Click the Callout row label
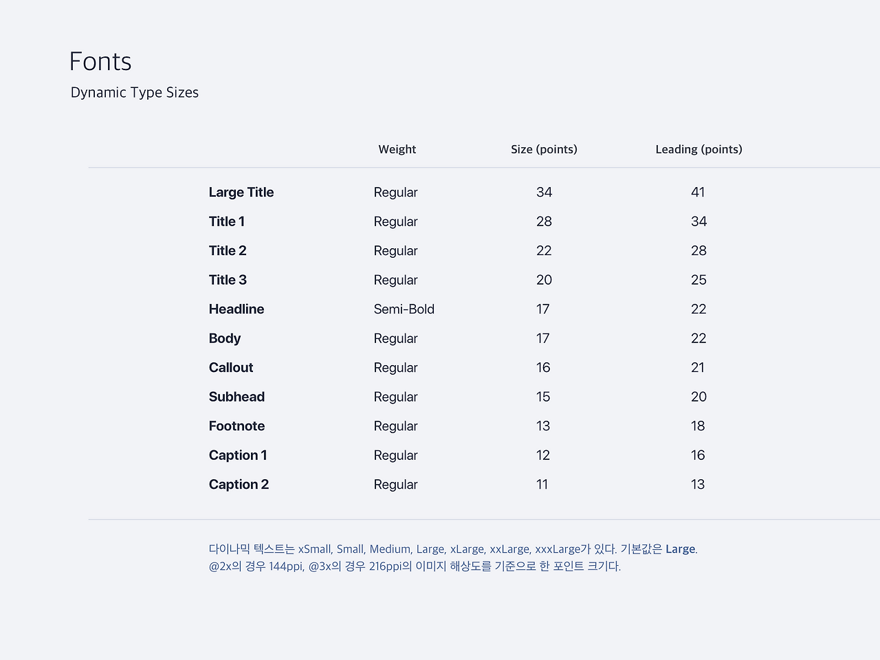Viewport: 880px width, 660px height. pyautogui.click(x=231, y=368)
